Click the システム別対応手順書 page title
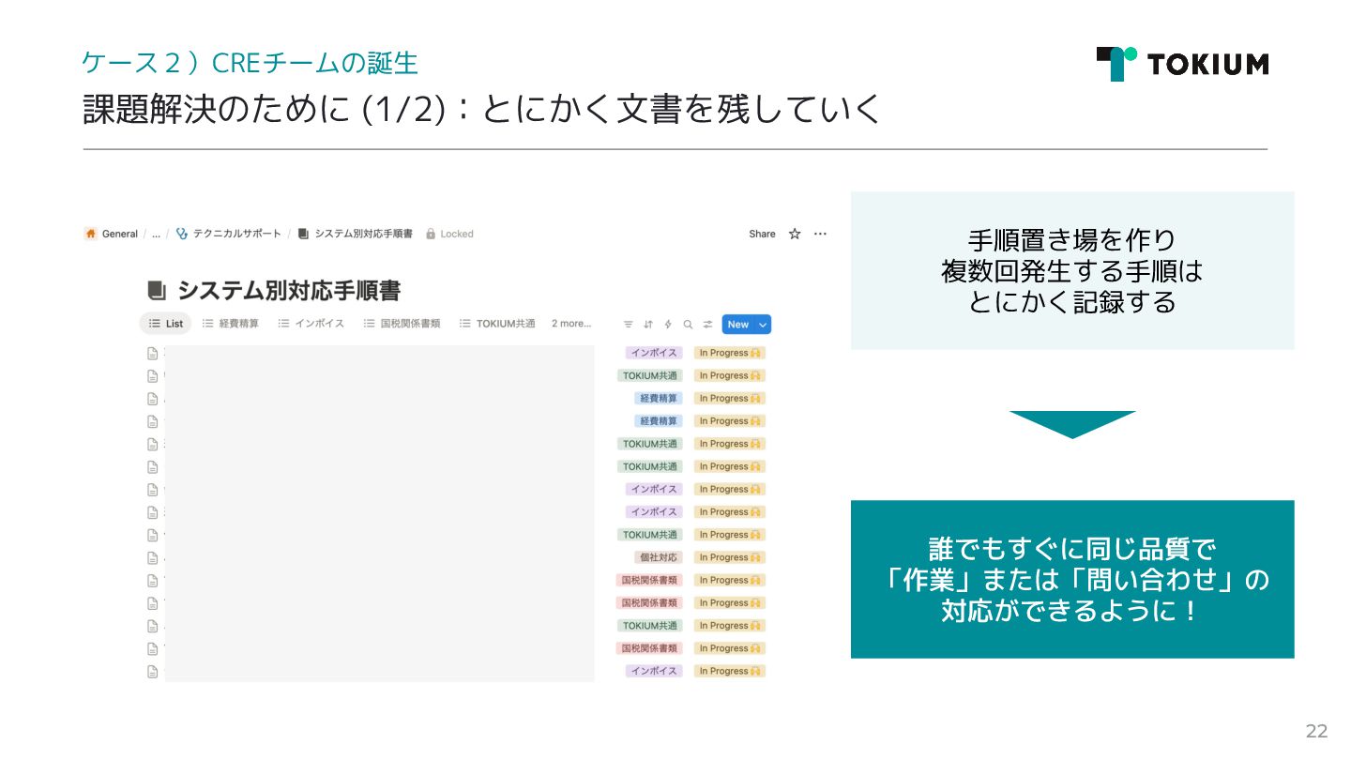Image resolution: width=1351 pixels, height=760 pixels. 289,290
